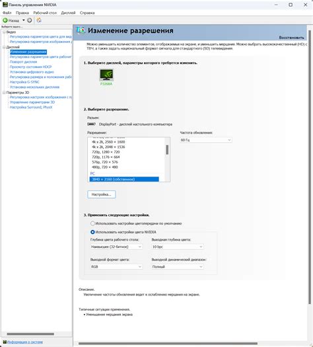Open the Справка menu
Viewport: 313px width, 347px height.
[87, 13]
